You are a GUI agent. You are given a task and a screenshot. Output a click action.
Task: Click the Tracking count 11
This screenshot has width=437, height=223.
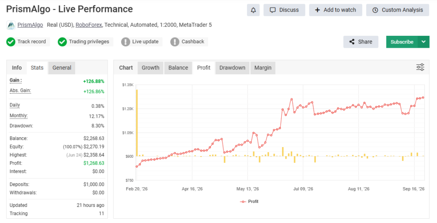coord(102,214)
